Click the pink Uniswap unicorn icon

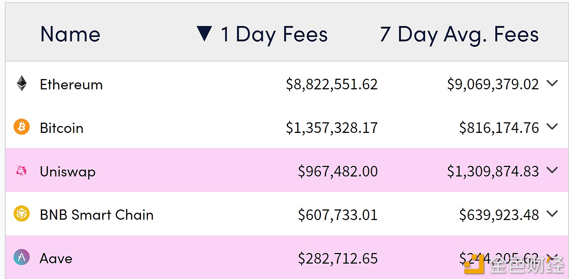pos(21,171)
